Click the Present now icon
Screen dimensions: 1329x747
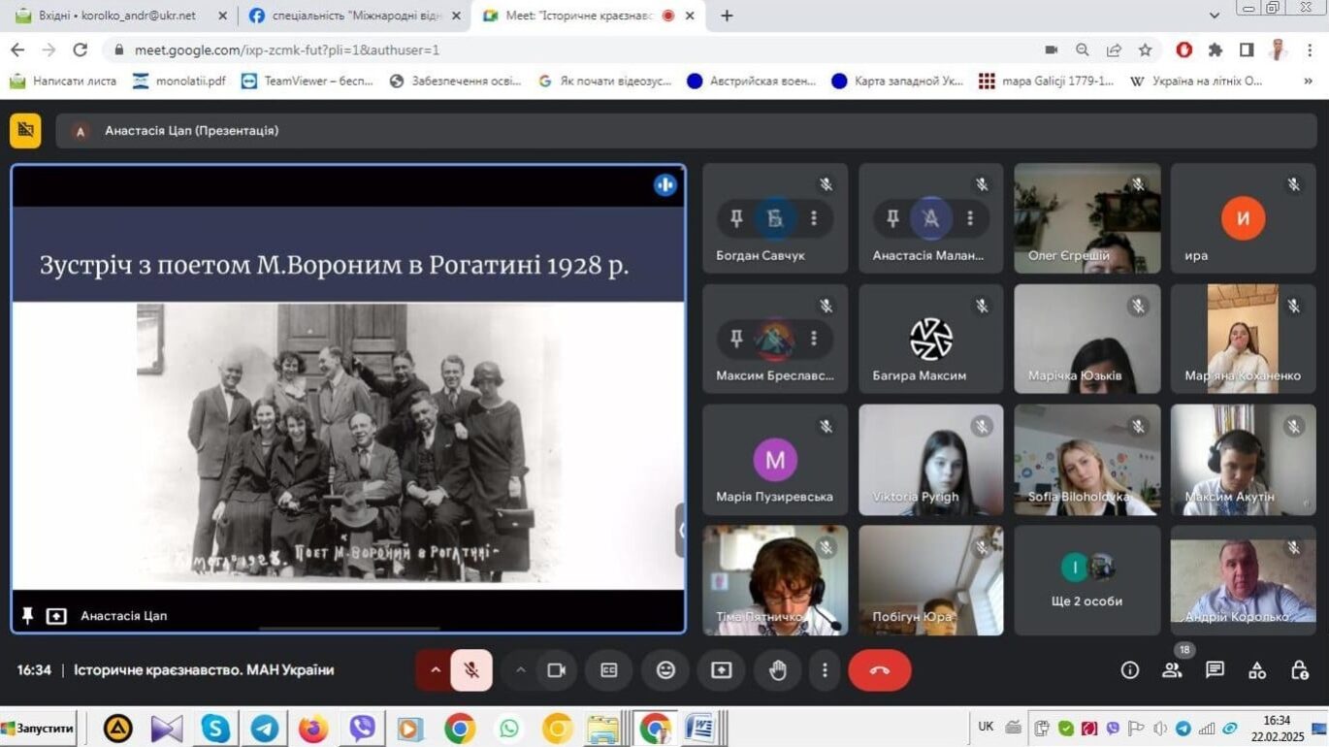click(721, 669)
